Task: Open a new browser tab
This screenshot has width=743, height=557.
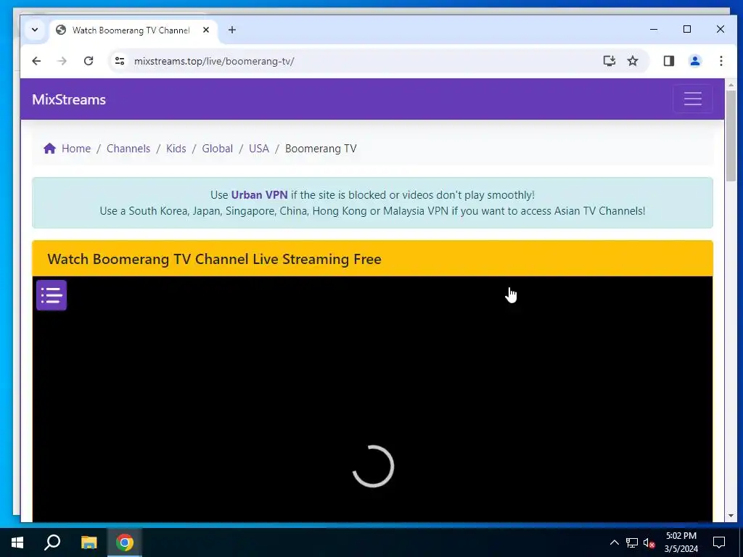Action: pyautogui.click(x=231, y=30)
